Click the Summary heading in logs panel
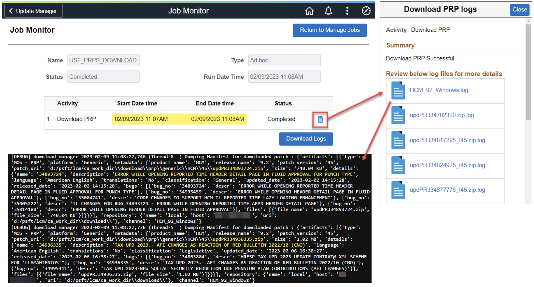This screenshot has height=287, width=534. coord(400,45)
